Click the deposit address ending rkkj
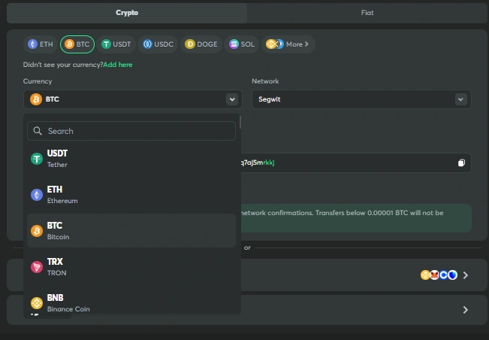 pyautogui.click(x=258, y=162)
